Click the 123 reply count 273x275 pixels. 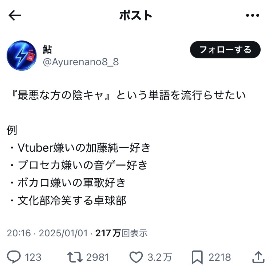(x=33, y=257)
